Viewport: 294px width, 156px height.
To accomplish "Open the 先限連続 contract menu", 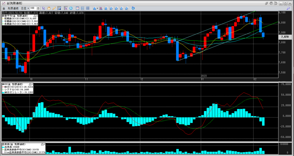I will click(x=13, y=8).
